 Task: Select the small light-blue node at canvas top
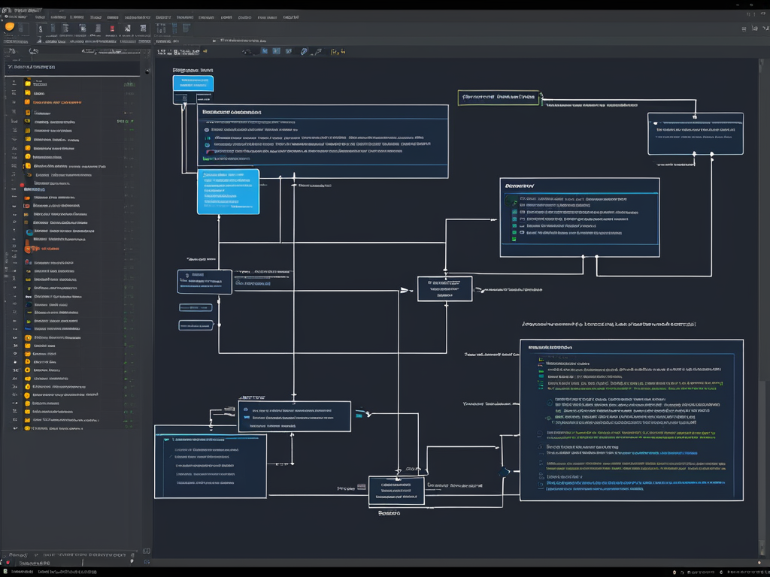pyautogui.click(x=192, y=83)
